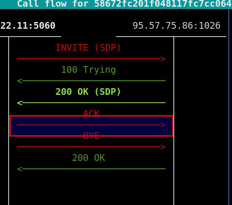
Task: Click the highlighted ACK arrow line
Action: click(x=91, y=125)
